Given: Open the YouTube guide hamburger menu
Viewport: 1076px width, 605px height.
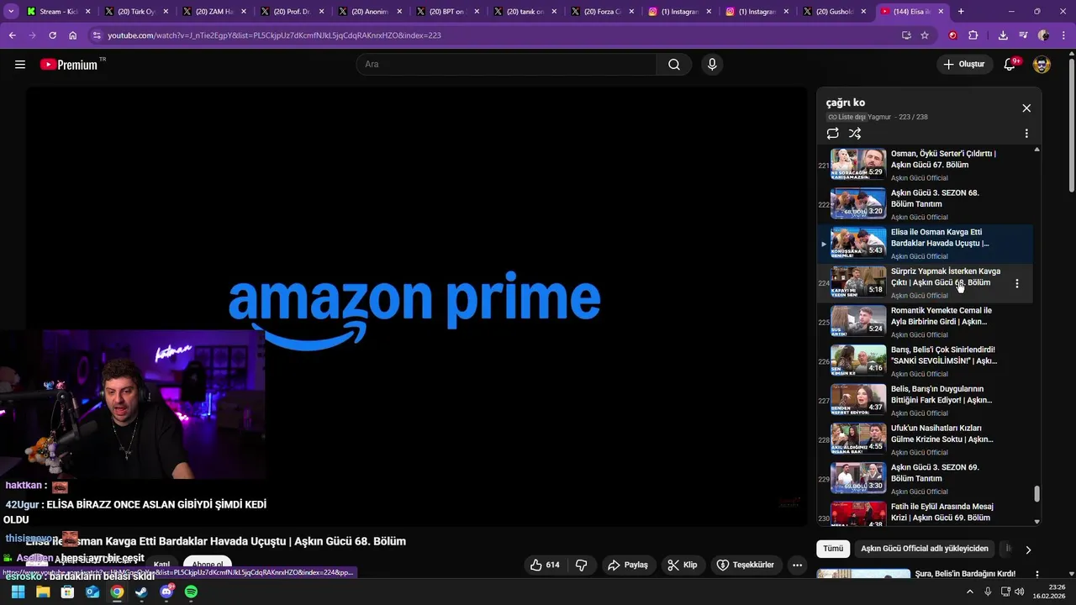Looking at the screenshot, I should click(20, 65).
